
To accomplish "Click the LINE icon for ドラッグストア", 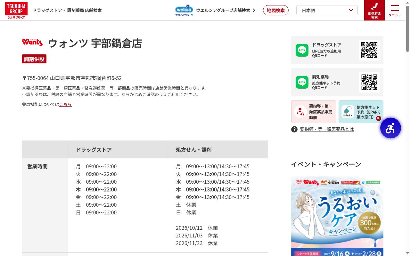I will (302, 50).
